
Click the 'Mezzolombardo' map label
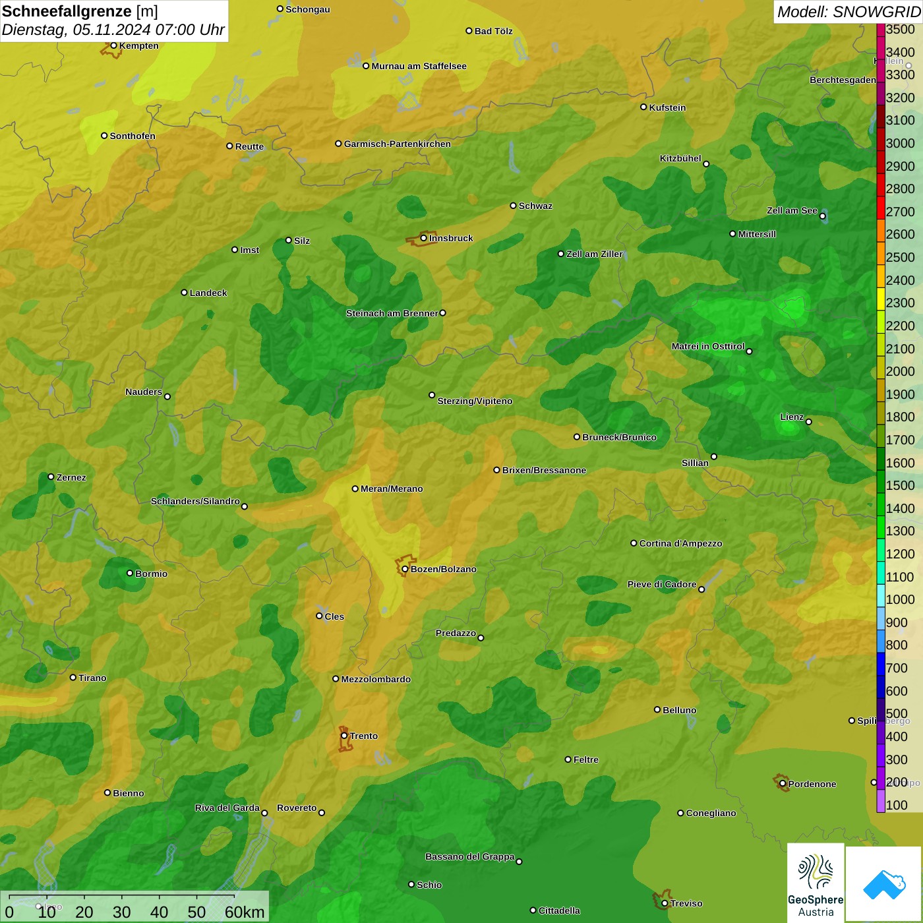pos(376,679)
